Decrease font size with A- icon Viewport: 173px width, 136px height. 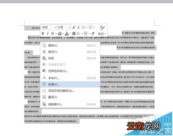[x=79, y=27]
